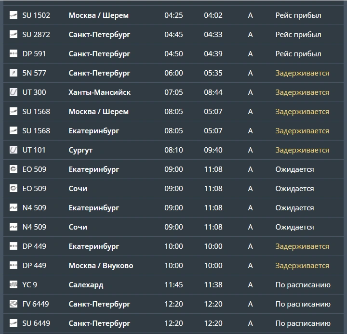Click scheduled time 08:10
347x334 pixels.
173,150
